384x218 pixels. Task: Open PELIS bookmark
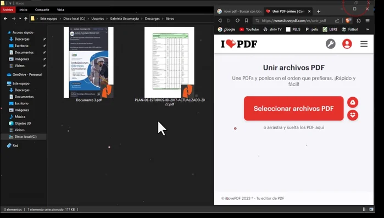point(293,29)
